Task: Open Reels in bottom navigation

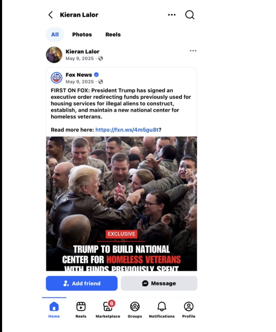Action: coord(81,310)
